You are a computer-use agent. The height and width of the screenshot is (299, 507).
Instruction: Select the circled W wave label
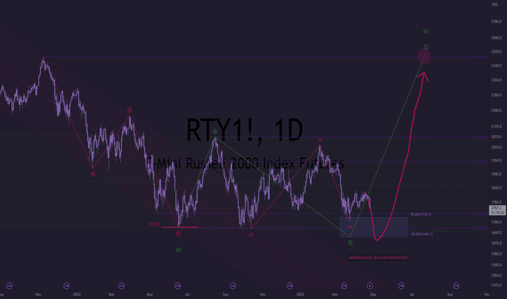coord(93,174)
